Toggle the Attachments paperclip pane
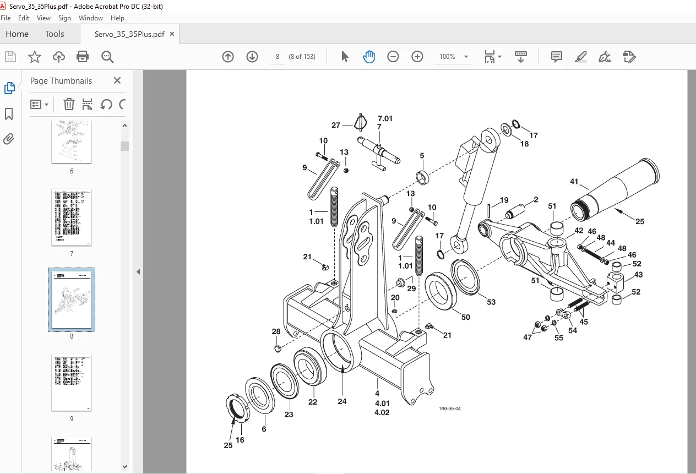The image size is (696, 474). [9, 139]
